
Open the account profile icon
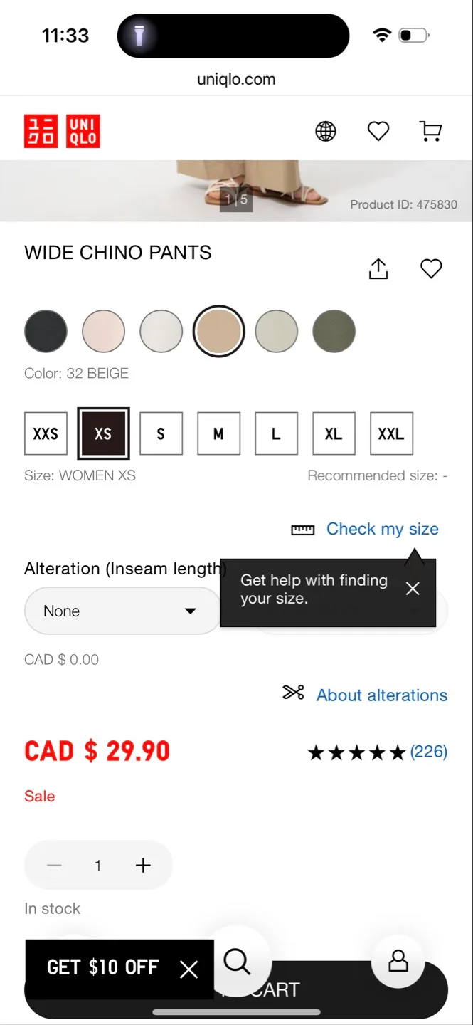point(398,962)
